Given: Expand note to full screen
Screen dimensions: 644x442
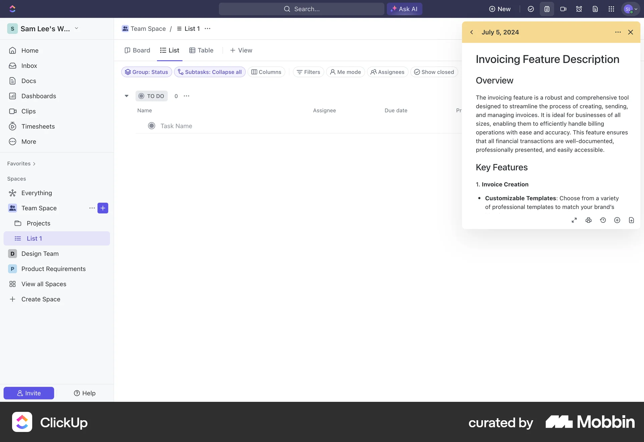Looking at the screenshot, I should point(574,220).
